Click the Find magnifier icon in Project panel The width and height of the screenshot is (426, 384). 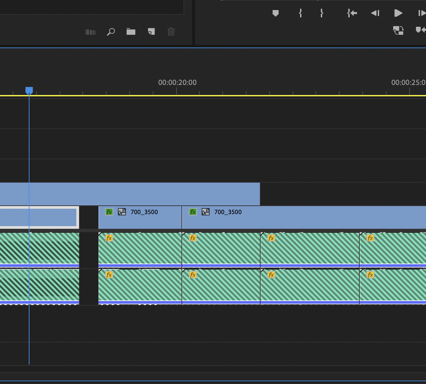click(x=111, y=32)
